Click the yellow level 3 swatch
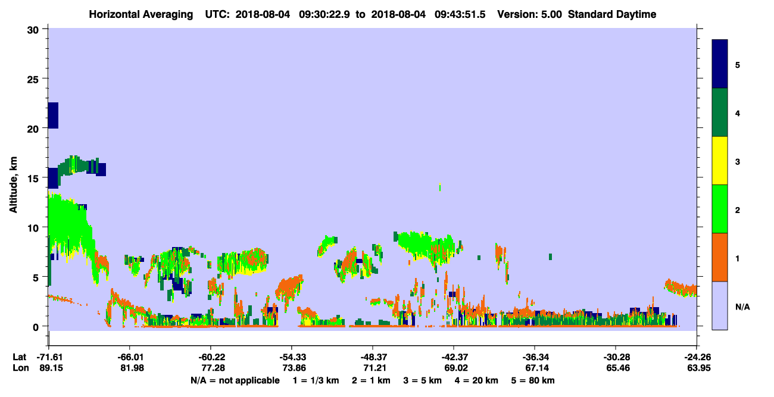Image resolution: width=774 pixels, height=397 pixels. point(720,161)
